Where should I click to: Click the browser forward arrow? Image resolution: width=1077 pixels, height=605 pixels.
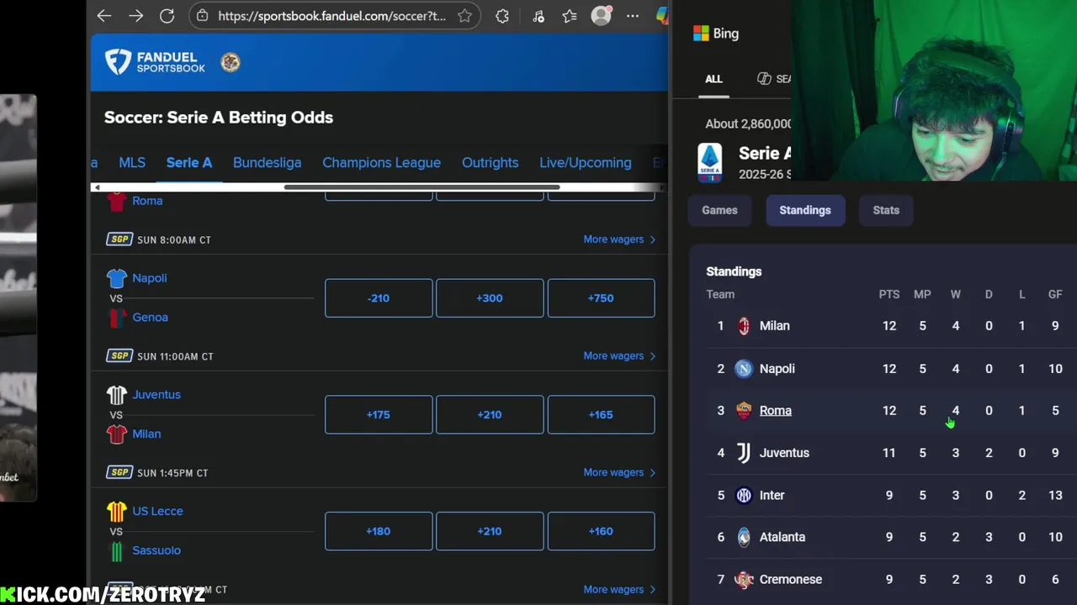[135, 16]
